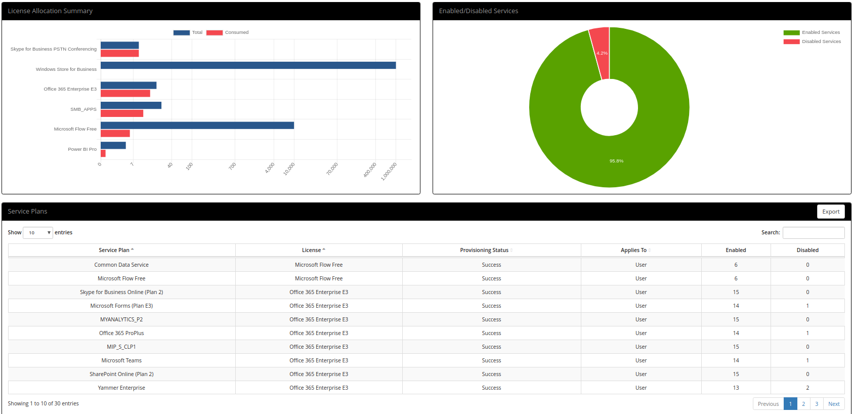852x414 pixels.
Task: Click the 'Microsoft Forms (Plan E3)' cell
Action: click(x=121, y=306)
